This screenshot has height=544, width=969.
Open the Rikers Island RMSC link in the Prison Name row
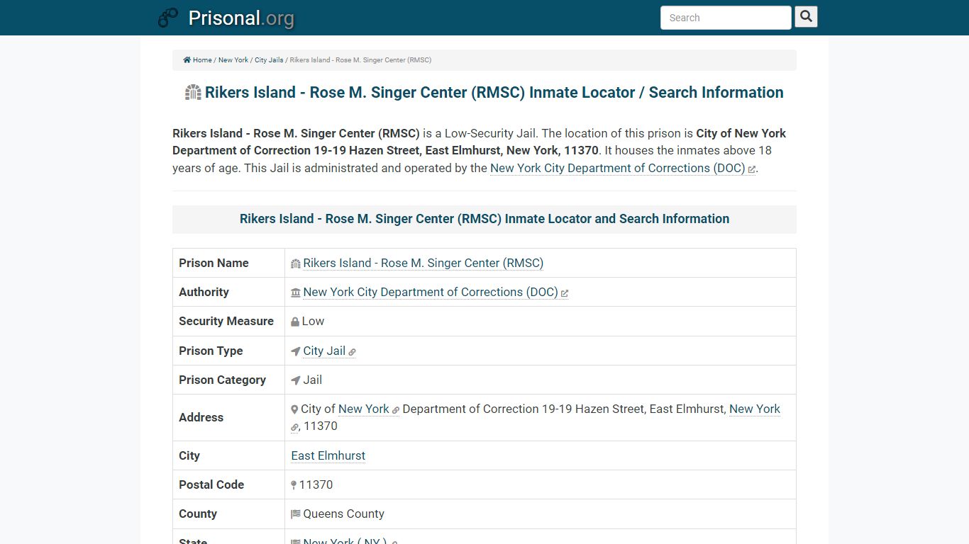point(423,263)
